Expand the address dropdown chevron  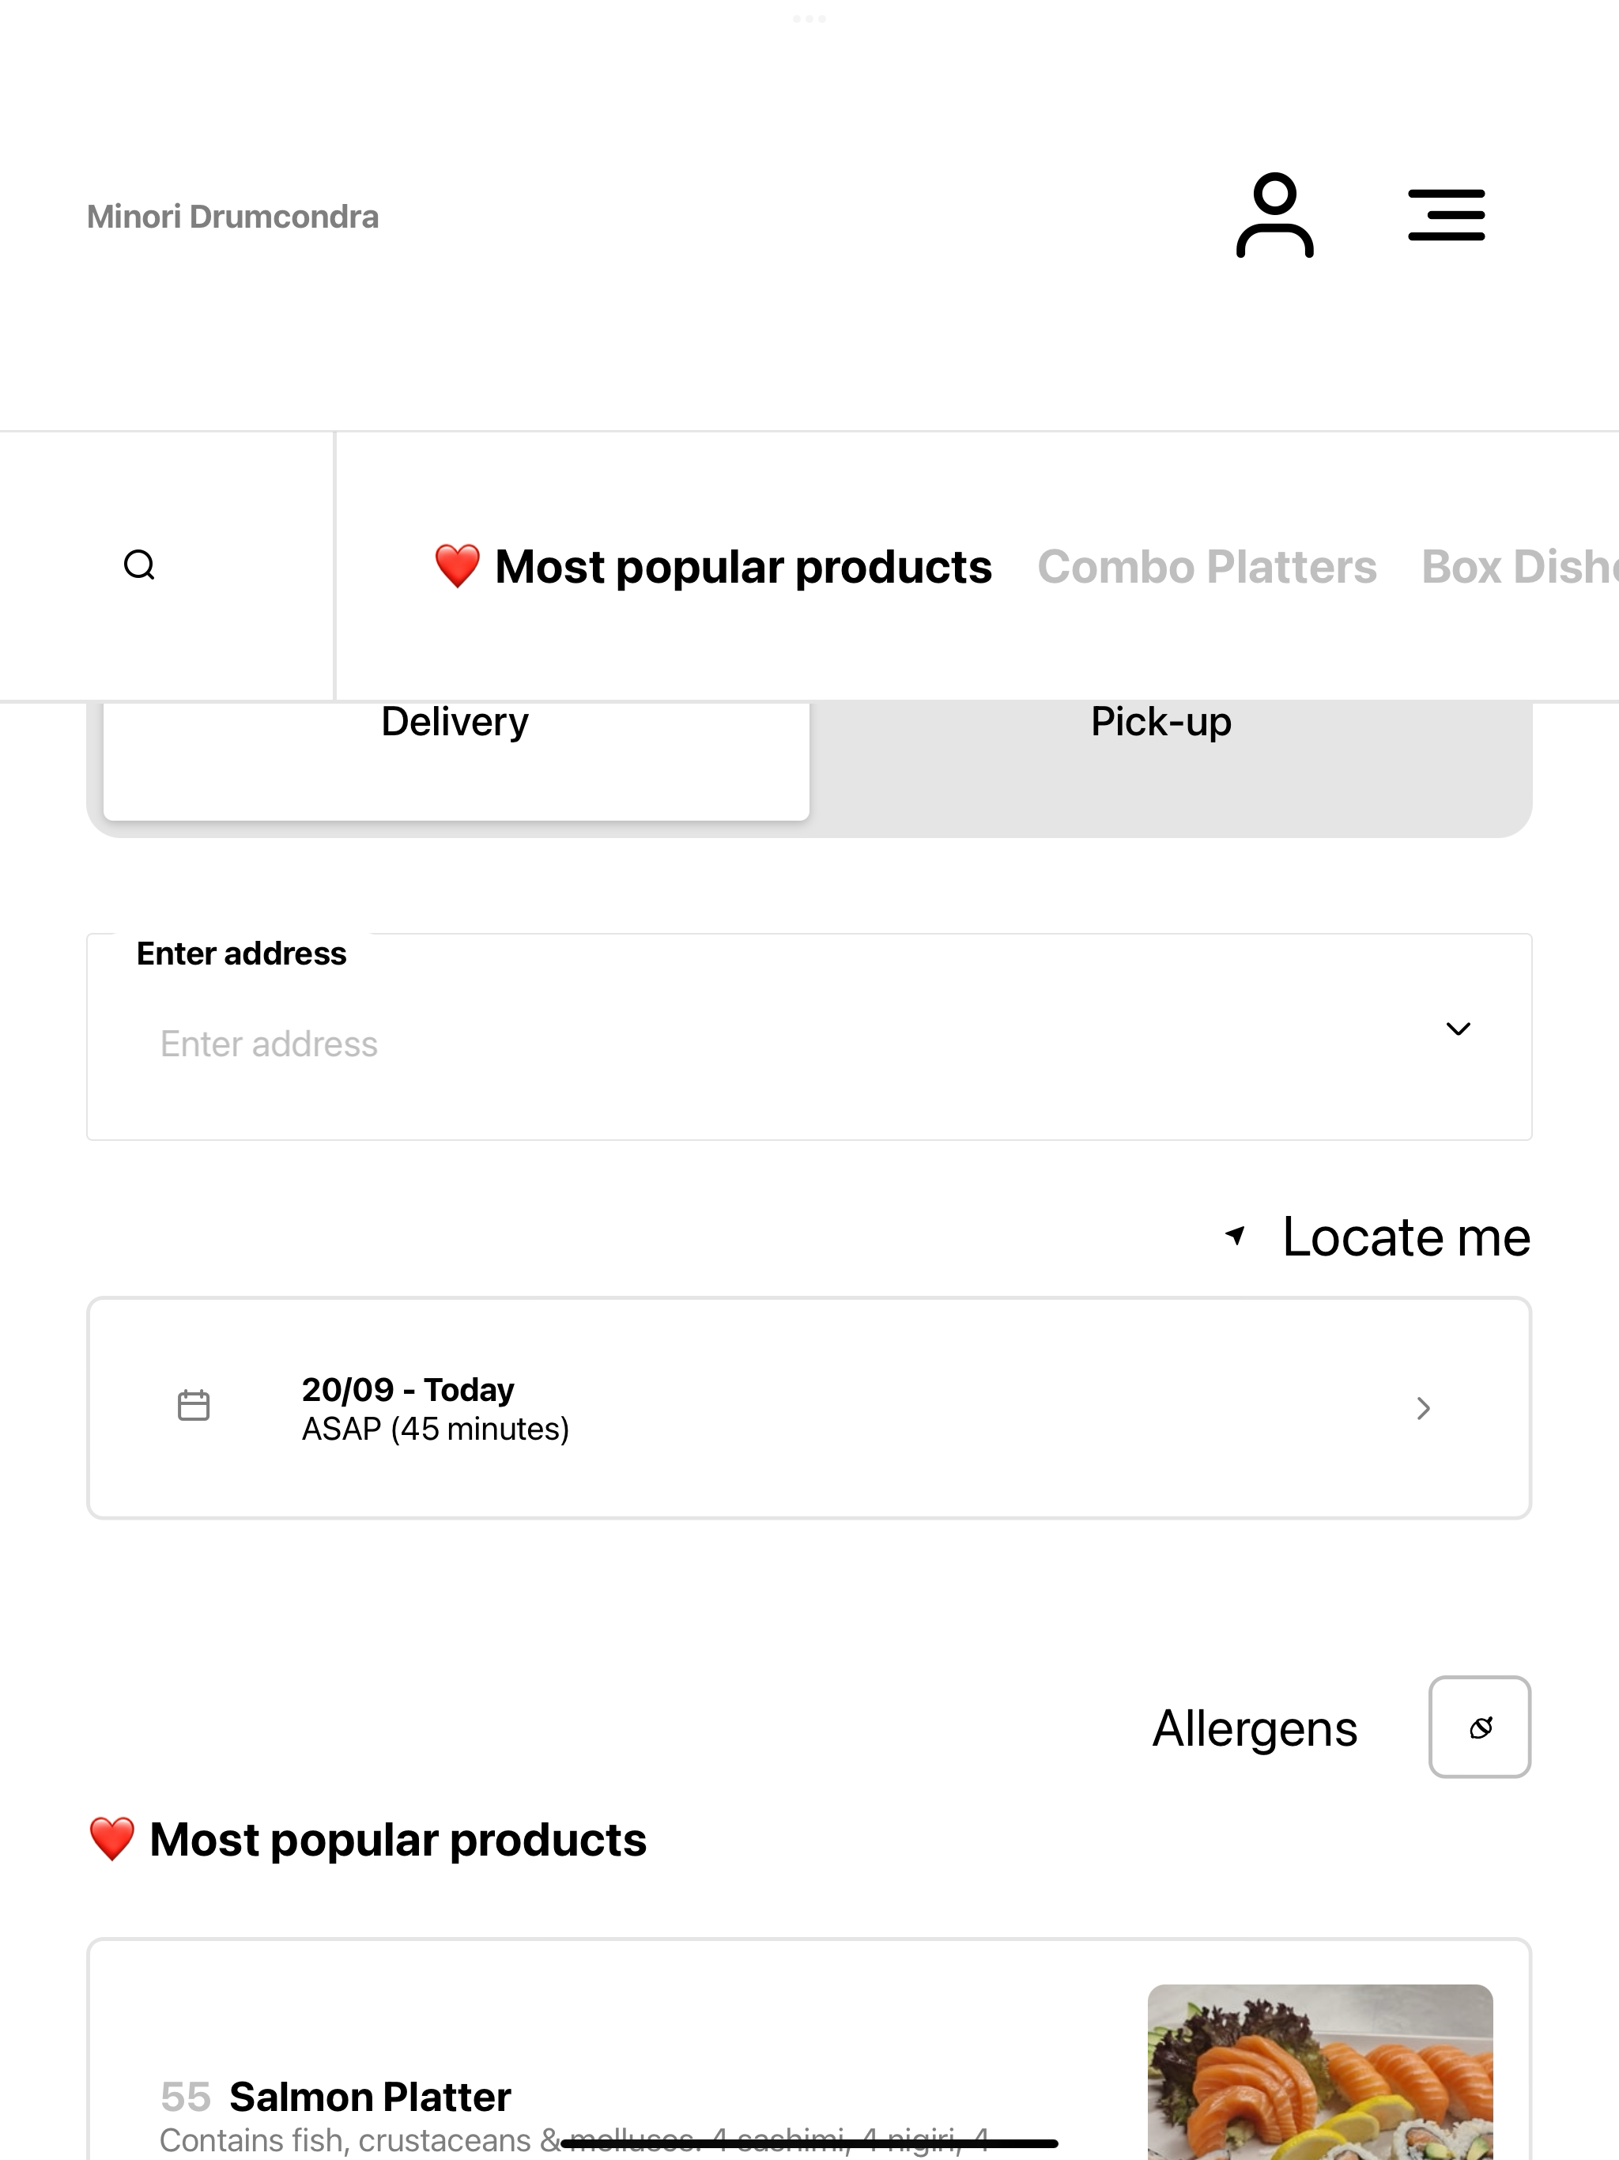tap(1458, 1029)
